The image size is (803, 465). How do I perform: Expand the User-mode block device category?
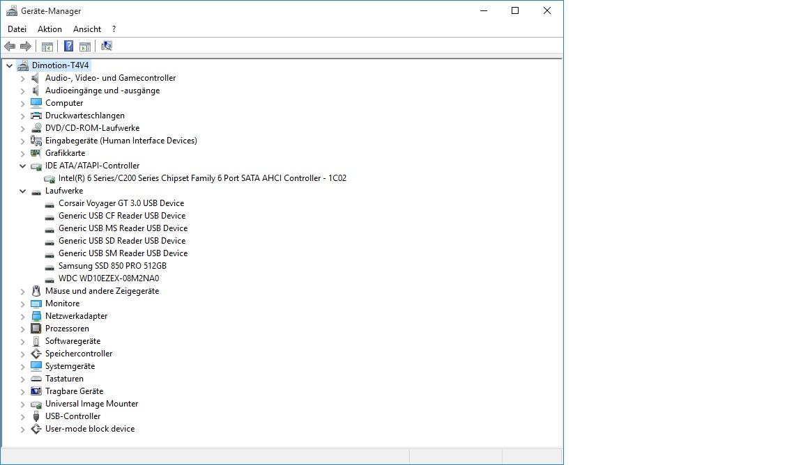click(x=22, y=429)
